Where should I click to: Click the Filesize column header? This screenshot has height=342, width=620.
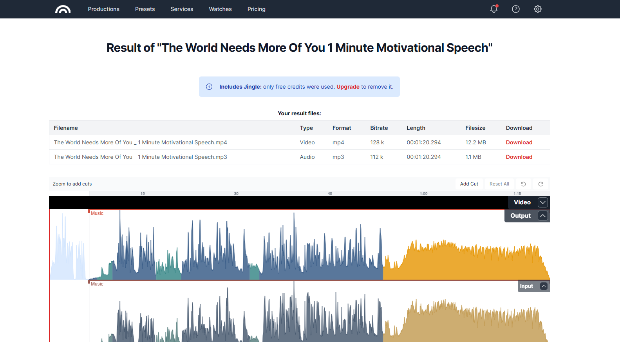click(475, 128)
